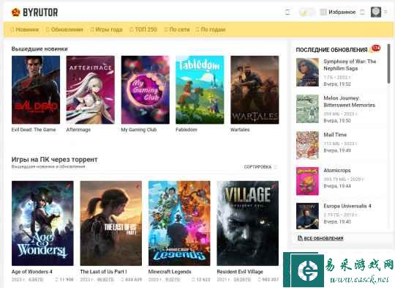Click Все обновления button
The image size is (395, 288).
click(320, 238)
